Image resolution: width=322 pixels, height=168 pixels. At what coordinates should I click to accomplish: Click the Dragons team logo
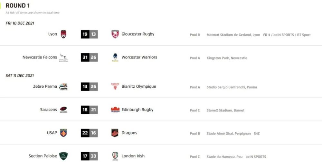click(x=115, y=133)
